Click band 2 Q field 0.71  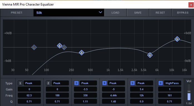(58, 102)
